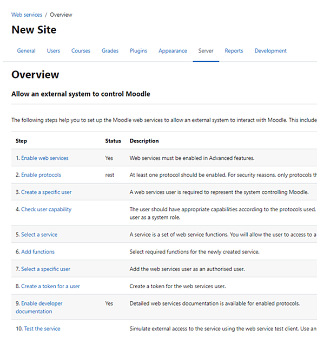Click description 'Create a token for the web services user.'
The image size is (317, 343).
[x=178, y=286]
